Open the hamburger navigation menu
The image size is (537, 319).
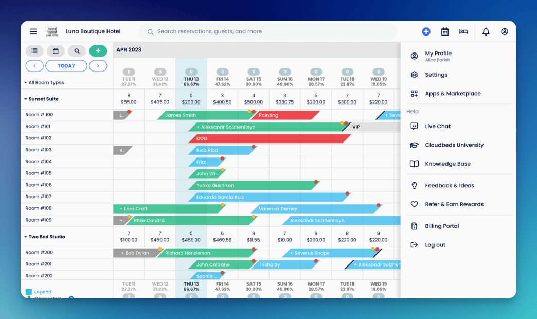(x=33, y=31)
